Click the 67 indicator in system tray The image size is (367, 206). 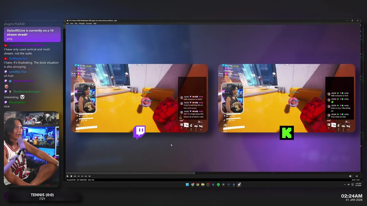coord(349,185)
